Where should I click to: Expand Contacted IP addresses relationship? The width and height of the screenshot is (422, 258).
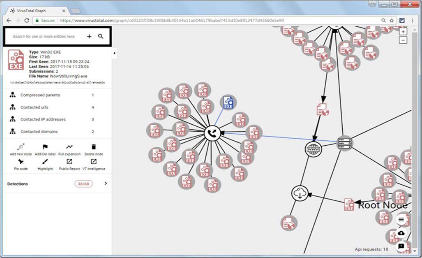[x=57, y=119]
